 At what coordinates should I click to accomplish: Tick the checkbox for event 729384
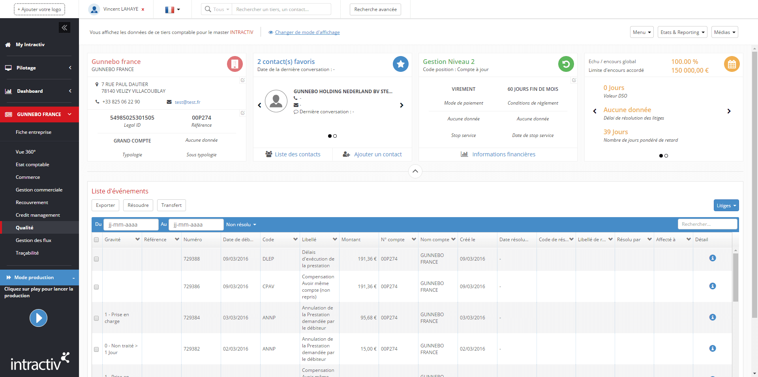(96, 318)
